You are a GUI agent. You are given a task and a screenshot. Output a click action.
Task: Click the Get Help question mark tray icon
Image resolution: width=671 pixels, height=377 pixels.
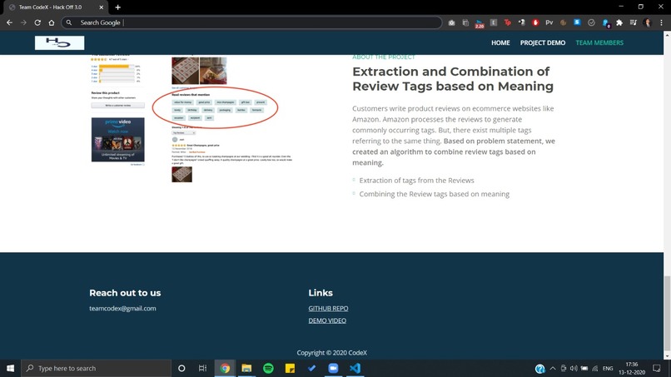(x=539, y=369)
